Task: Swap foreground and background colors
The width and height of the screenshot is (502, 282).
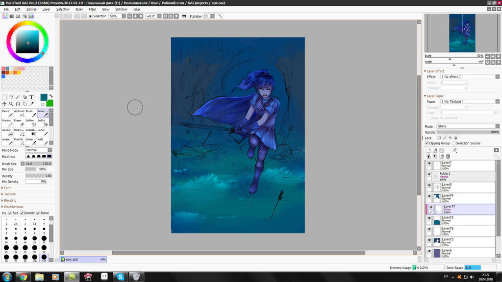Action: (51, 96)
